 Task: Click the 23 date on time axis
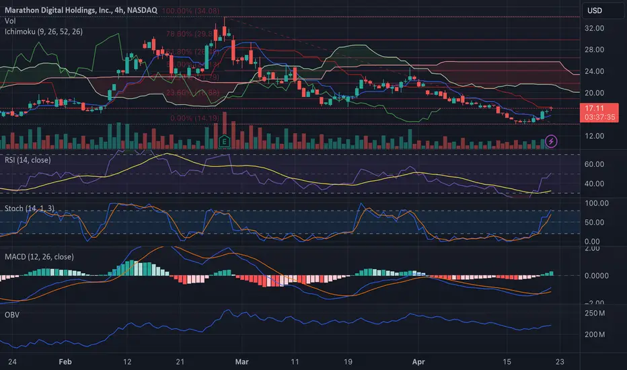(560, 362)
